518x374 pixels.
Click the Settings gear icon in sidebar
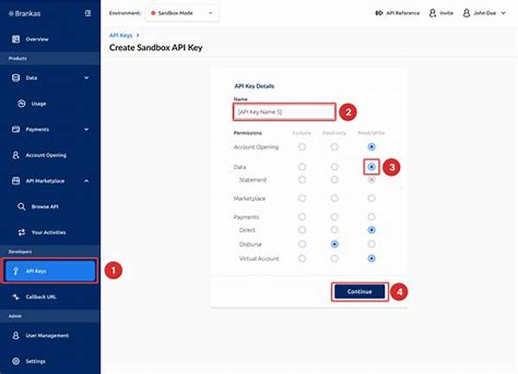point(16,361)
